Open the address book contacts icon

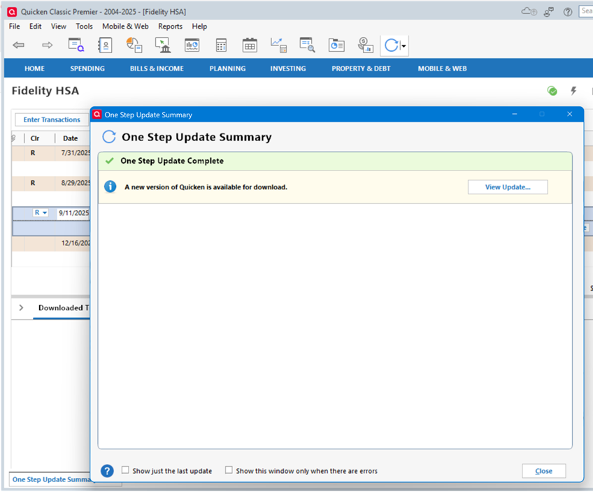[x=105, y=45]
